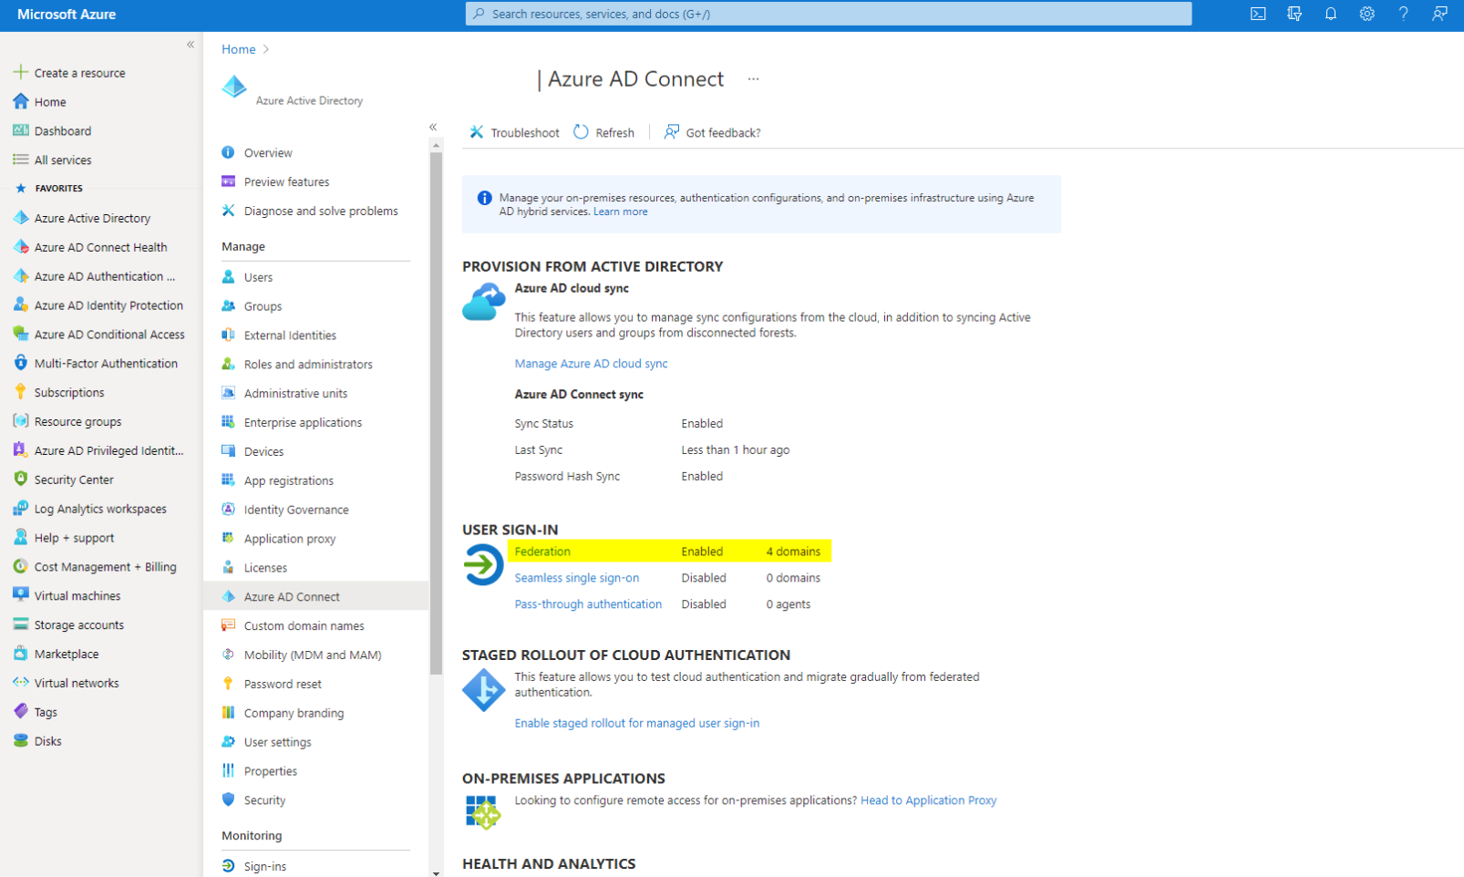The height and width of the screenshot is (877, 1464).
Task: Click the feedback icon in top bar
Action: pos(1440,14)
